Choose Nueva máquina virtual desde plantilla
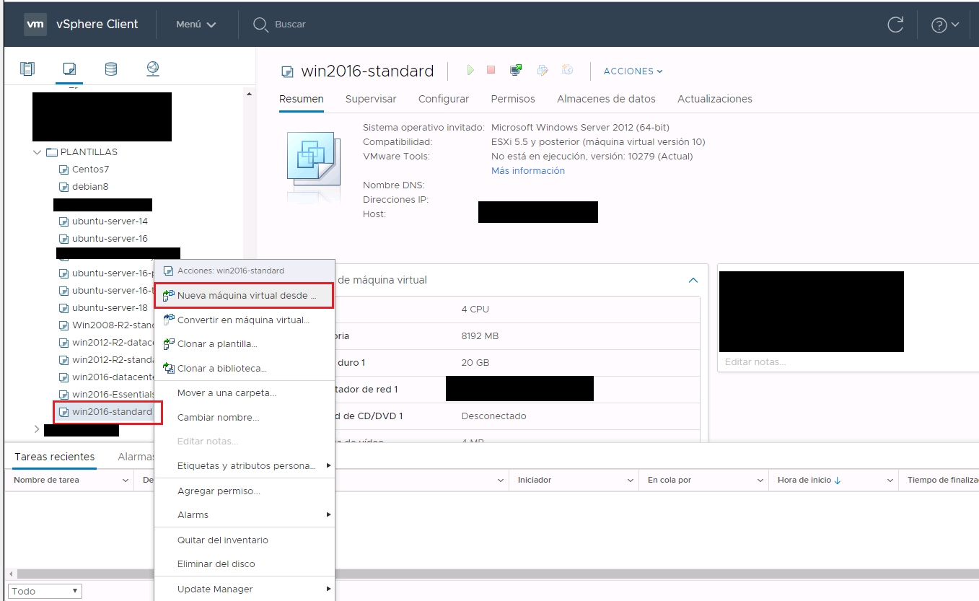 (245, 296)
